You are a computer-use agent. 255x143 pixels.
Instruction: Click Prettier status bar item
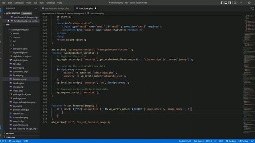coord(243,141)
